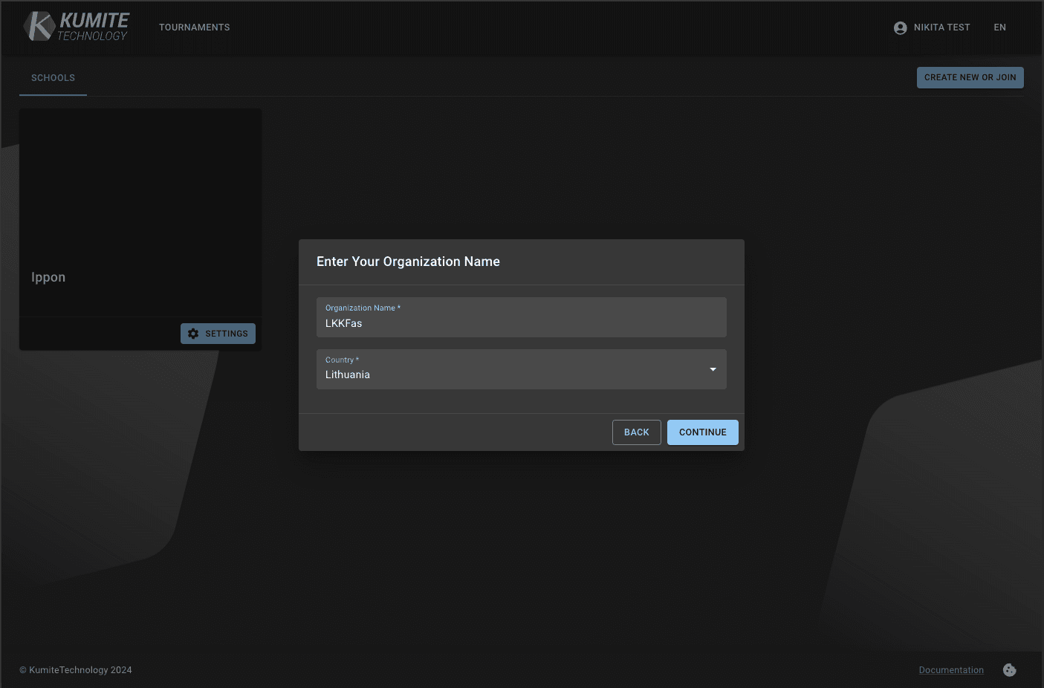
Task: Switch to the Tournaments section
Action: coord(194,27)
